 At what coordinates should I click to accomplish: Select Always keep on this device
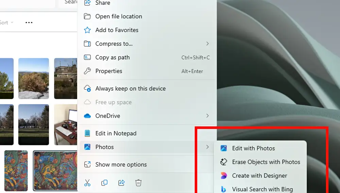pyautogui.click(x=147, y=89)
